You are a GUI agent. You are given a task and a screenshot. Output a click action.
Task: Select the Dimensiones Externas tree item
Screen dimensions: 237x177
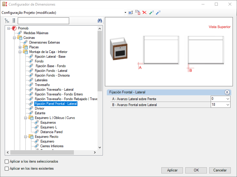44,42
